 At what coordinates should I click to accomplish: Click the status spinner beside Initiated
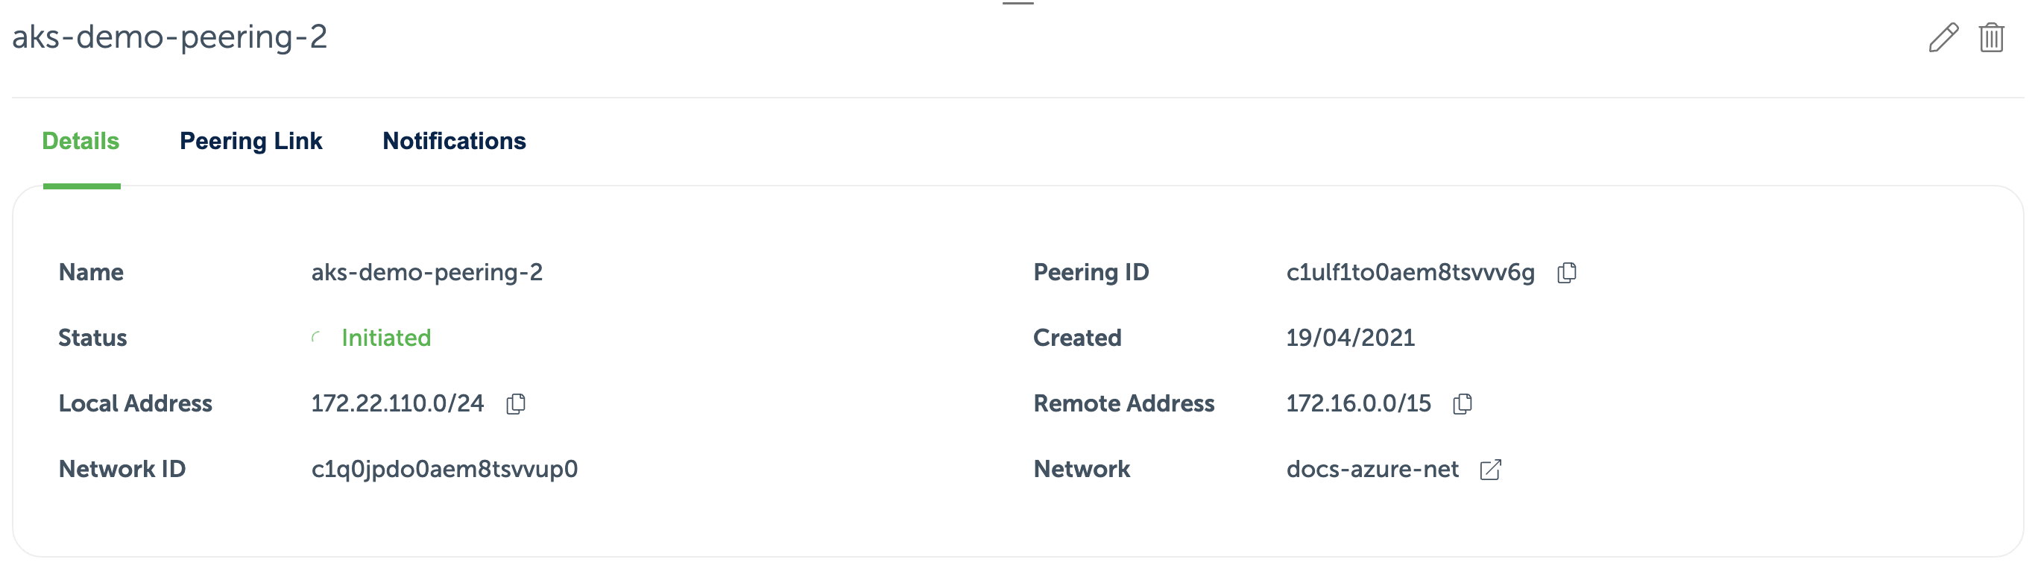click(x=317, y=338)
